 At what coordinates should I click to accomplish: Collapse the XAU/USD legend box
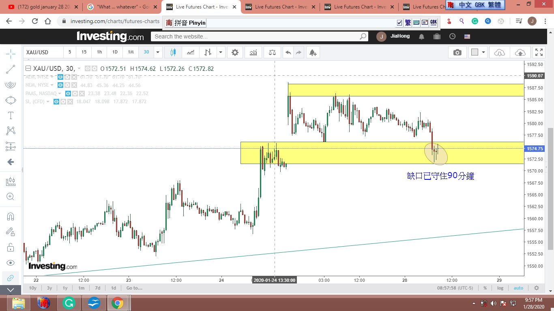[28, 69]
